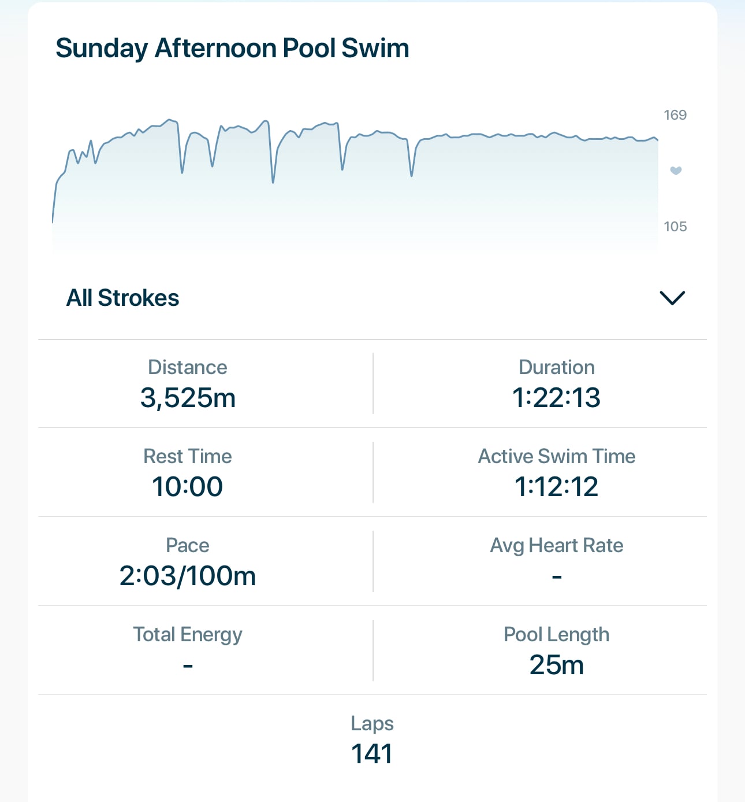Tap the Avg Heart Rate cell
This screenshot has height=802, width=745.
[x=557, y=561]
